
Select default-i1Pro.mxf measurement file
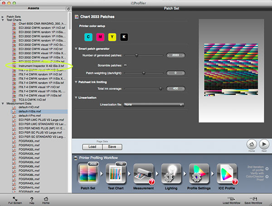29,116
